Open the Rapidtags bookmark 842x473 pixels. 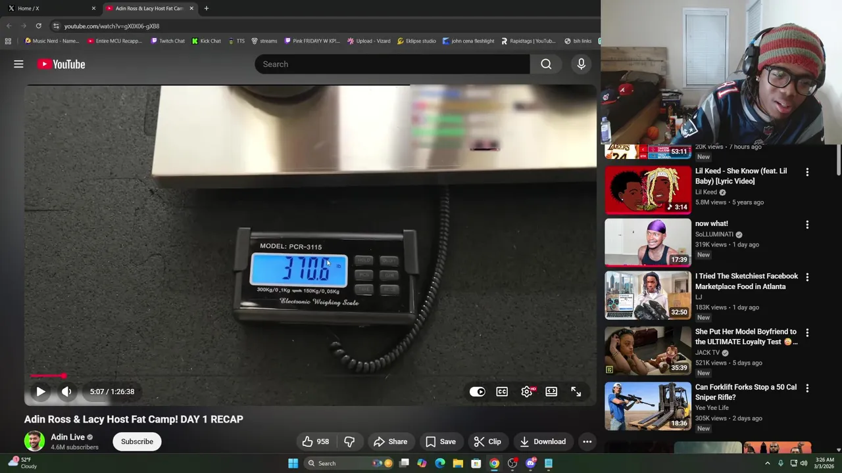[x=528, y=41]
